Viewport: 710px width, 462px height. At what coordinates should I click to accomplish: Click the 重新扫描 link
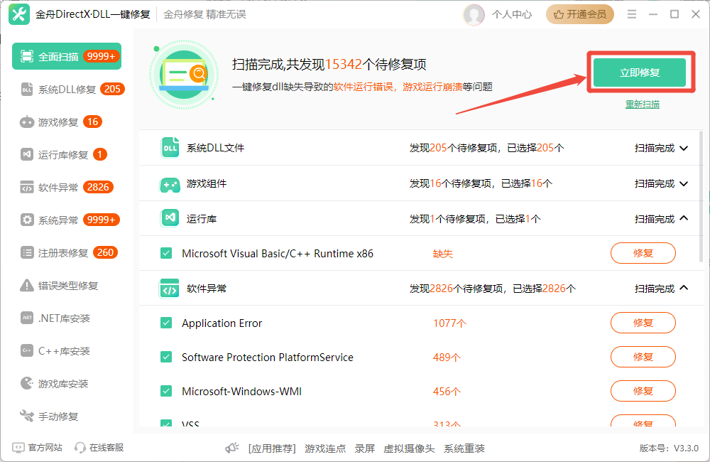click(642, 104)
